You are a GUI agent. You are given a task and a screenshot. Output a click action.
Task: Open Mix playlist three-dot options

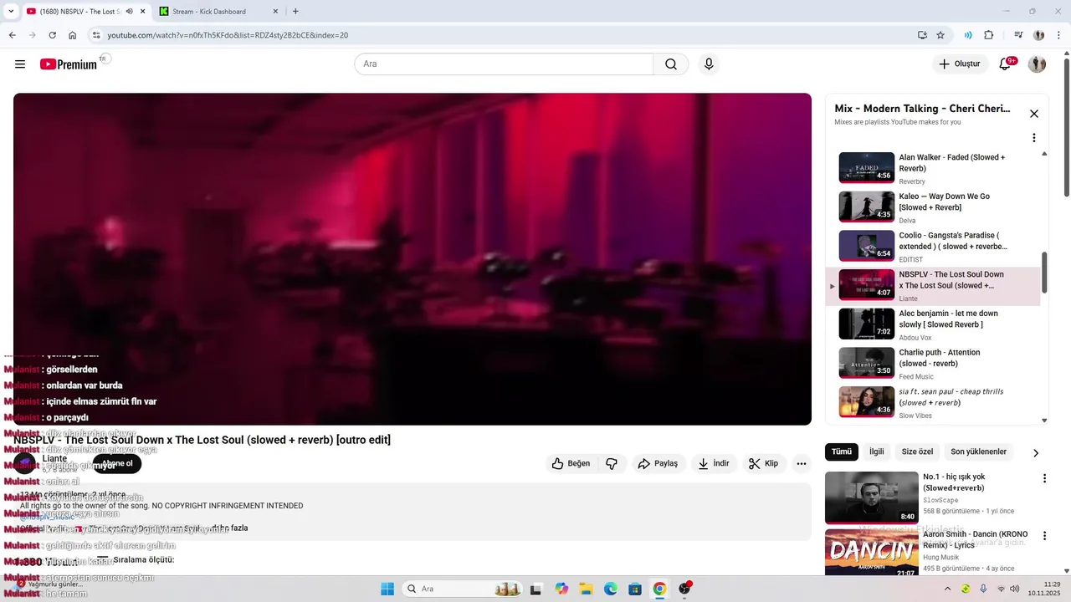[1034, 138]
